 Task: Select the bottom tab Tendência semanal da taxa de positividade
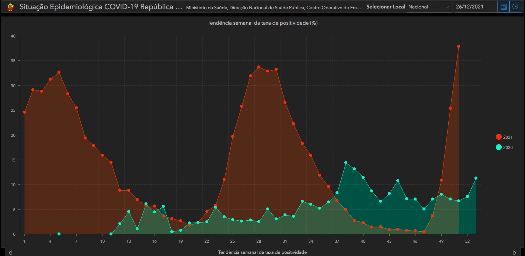(262, 252)
